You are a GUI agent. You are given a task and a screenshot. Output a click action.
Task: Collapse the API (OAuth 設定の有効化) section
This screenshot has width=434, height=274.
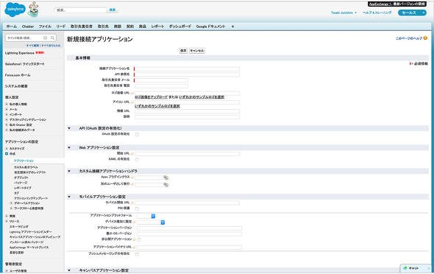point(69,128)
